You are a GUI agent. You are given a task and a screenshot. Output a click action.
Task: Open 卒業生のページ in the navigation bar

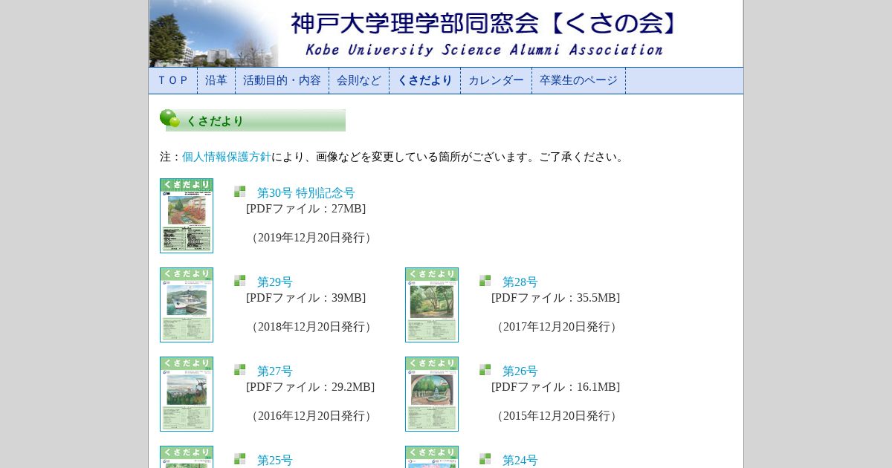coord(578,80)
